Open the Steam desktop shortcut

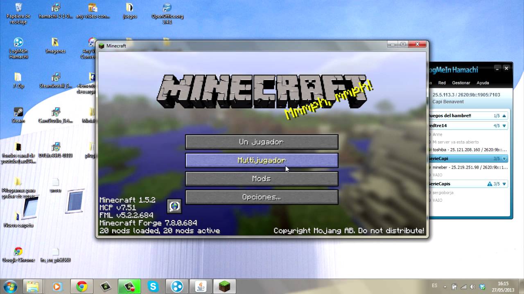(18, 115)
